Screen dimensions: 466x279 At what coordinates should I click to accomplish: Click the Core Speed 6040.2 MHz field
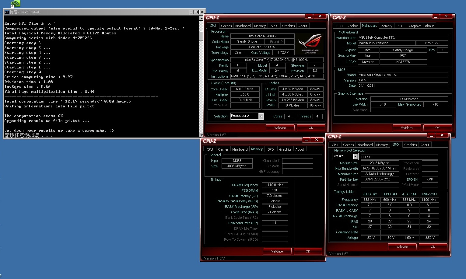(x=245, y=89)
